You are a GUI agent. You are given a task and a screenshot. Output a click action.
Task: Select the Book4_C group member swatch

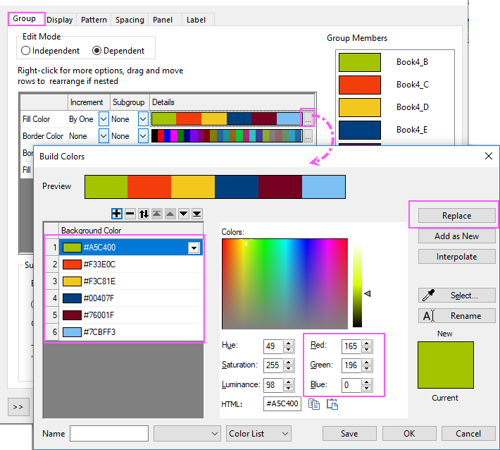point(360,85)
